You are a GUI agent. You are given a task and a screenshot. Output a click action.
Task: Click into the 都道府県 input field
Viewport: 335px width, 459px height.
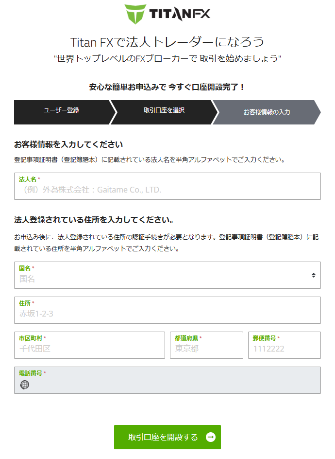pos(207,345)
